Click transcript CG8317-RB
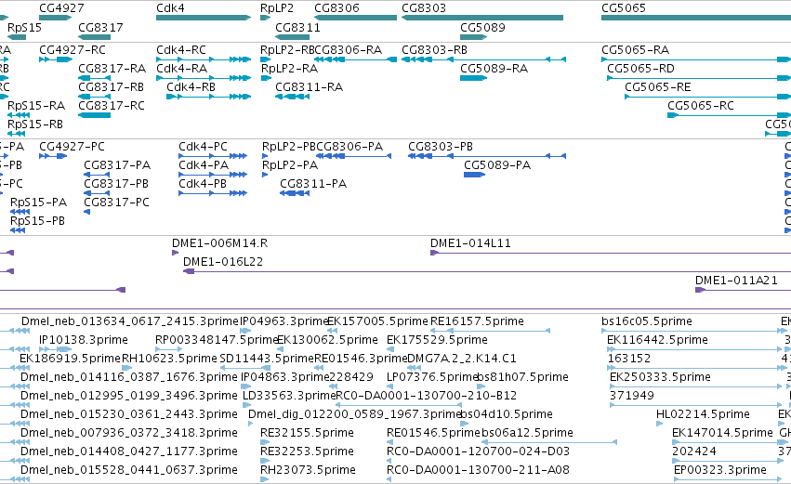Screen dimensions: 791x484 coord(111,87)
